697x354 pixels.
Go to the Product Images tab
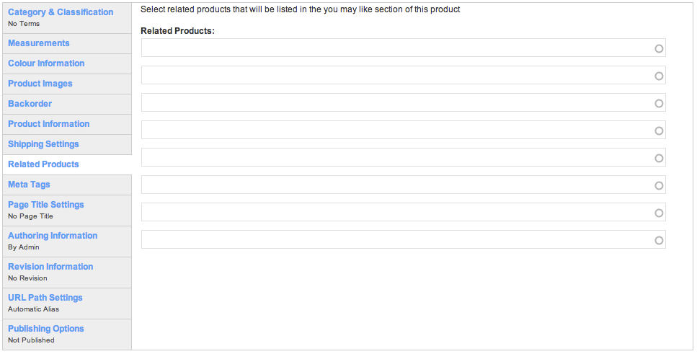tap(40, 84)
